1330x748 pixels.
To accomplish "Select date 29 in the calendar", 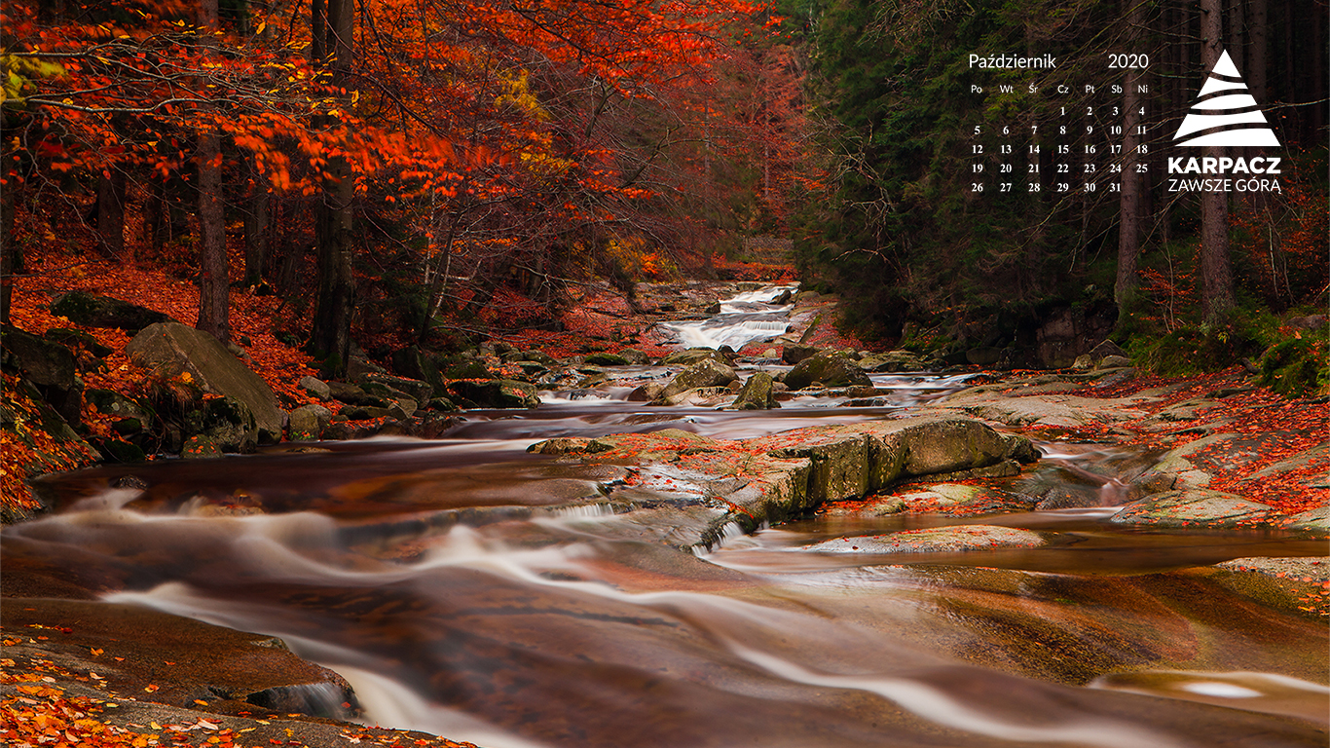I will pyautogui.click(x=1062, y=187).
